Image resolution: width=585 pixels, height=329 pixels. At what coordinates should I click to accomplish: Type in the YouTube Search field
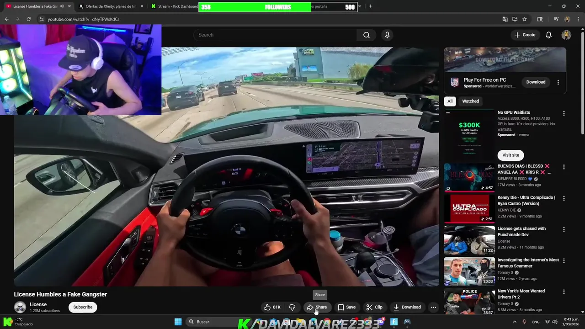tap(275, 35)
